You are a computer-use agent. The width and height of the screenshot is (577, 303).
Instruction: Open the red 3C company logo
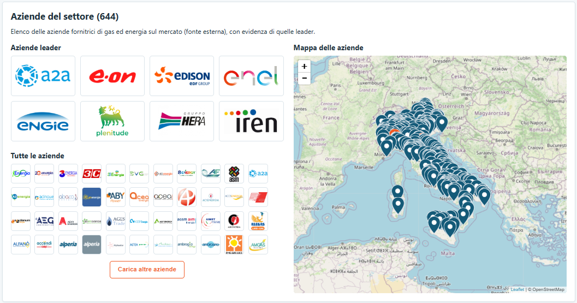pyautogui.click(x=92, y=174)
